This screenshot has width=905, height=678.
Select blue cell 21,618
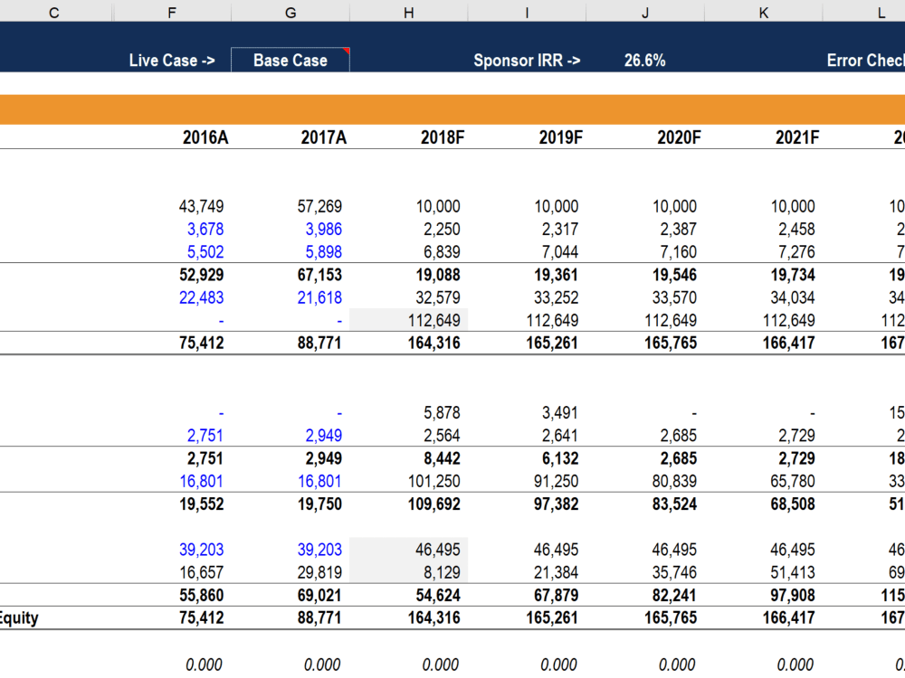(319, 297)
